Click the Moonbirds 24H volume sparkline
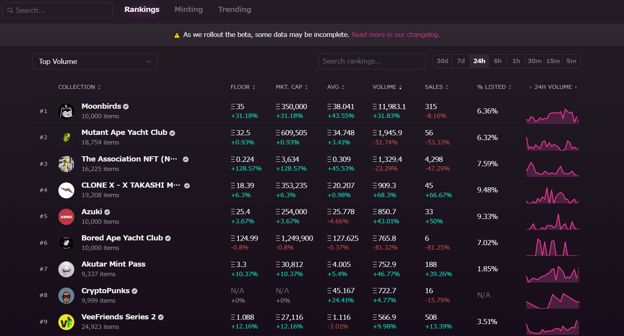The image size is (624, 336). coord(553,115)
